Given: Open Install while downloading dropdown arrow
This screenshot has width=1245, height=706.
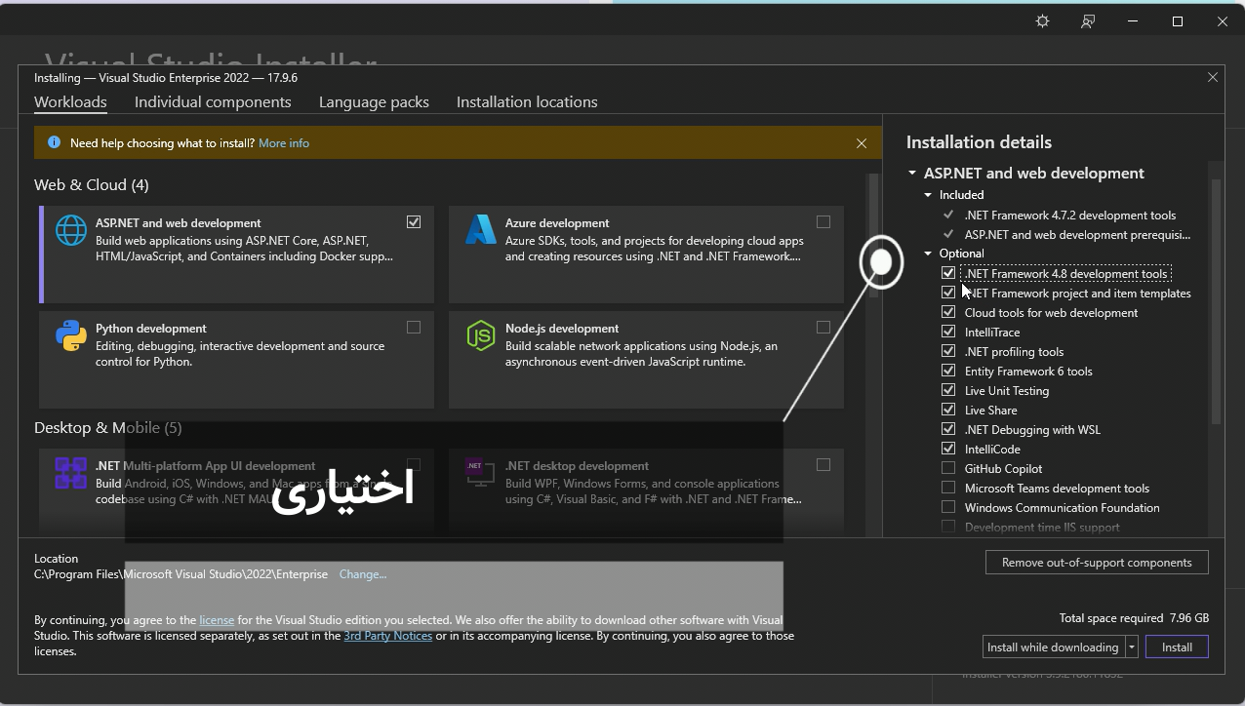Looking at the screenshot, I should tap(1132, 647).
